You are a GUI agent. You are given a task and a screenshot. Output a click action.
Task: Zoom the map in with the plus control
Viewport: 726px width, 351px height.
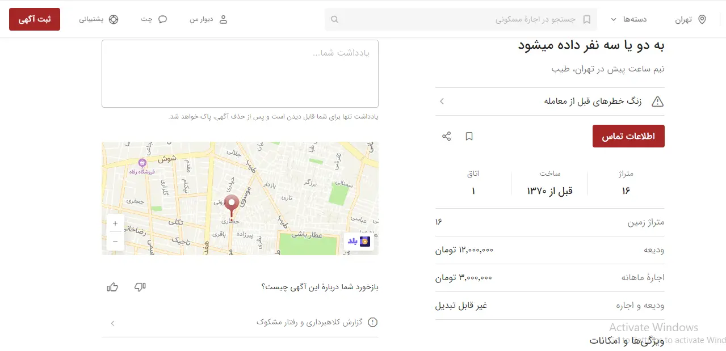(115, 223)
